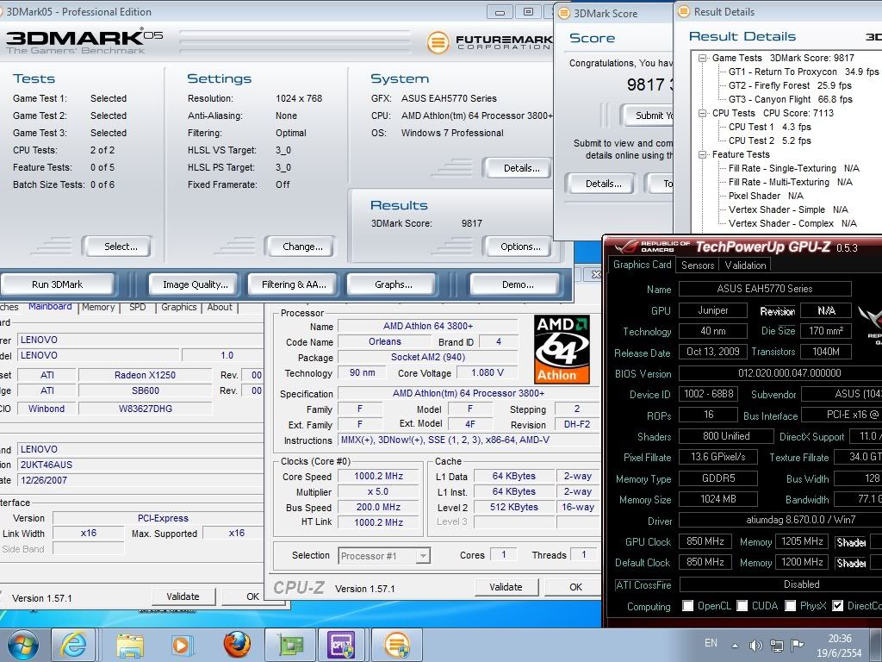Open the volume speaker tray icon
Screen dimensions: 882x662
click(755, 646)
